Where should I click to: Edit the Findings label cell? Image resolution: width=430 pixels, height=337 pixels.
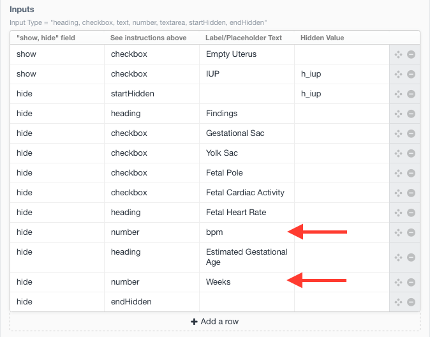(x=247, y=114)
